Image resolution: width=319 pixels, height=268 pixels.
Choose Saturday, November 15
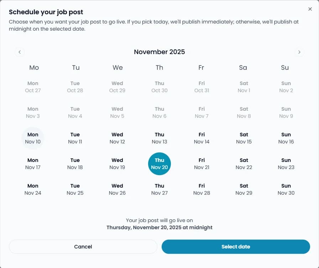pos(244,138)
